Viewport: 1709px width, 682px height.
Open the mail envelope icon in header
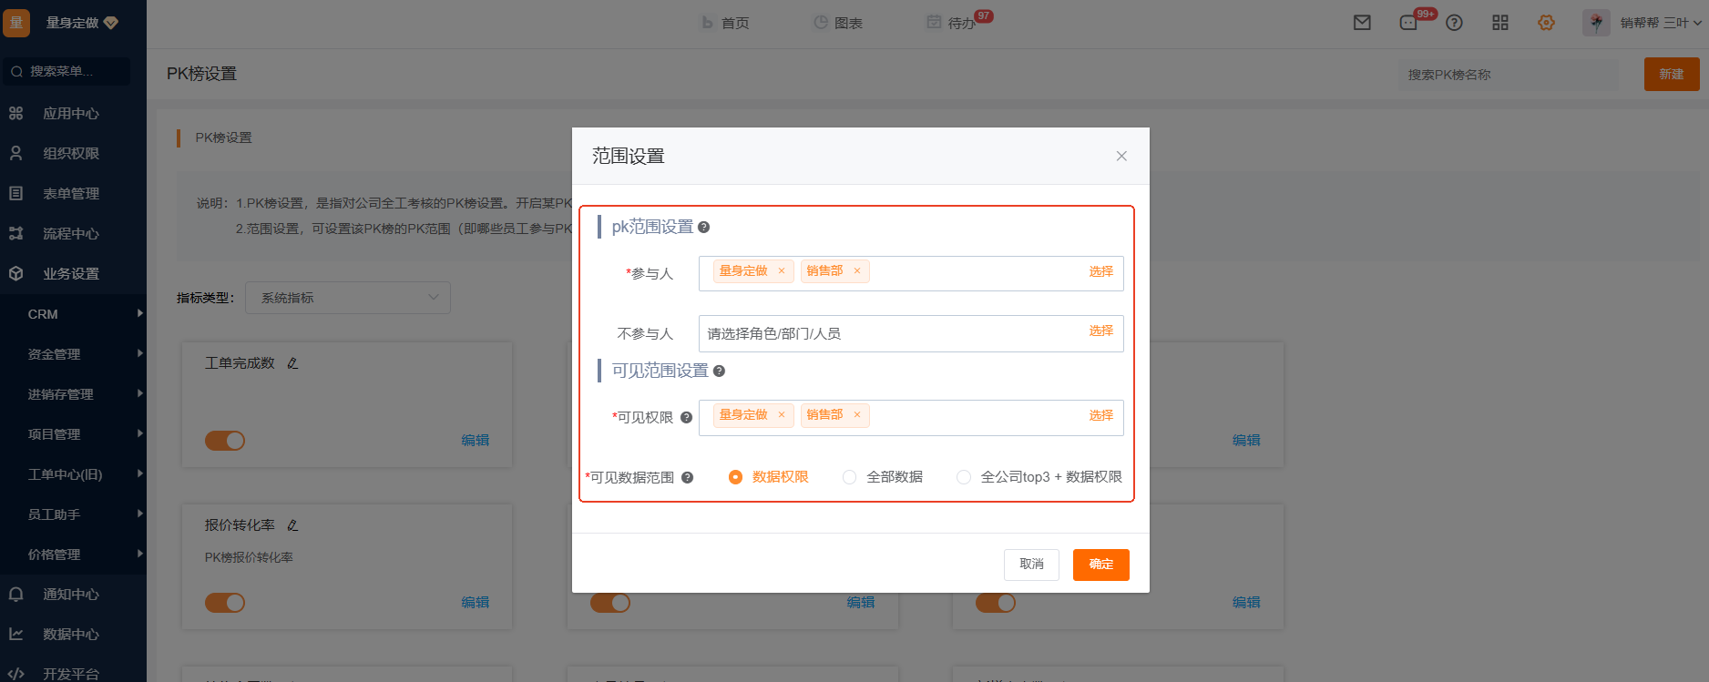point(1362,23)
